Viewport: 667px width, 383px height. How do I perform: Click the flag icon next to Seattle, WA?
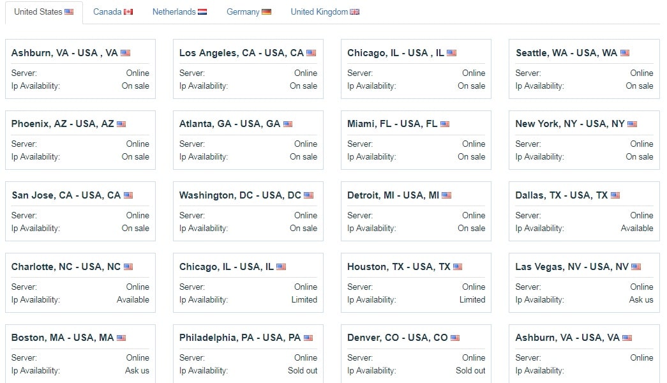tap(624, 53)
